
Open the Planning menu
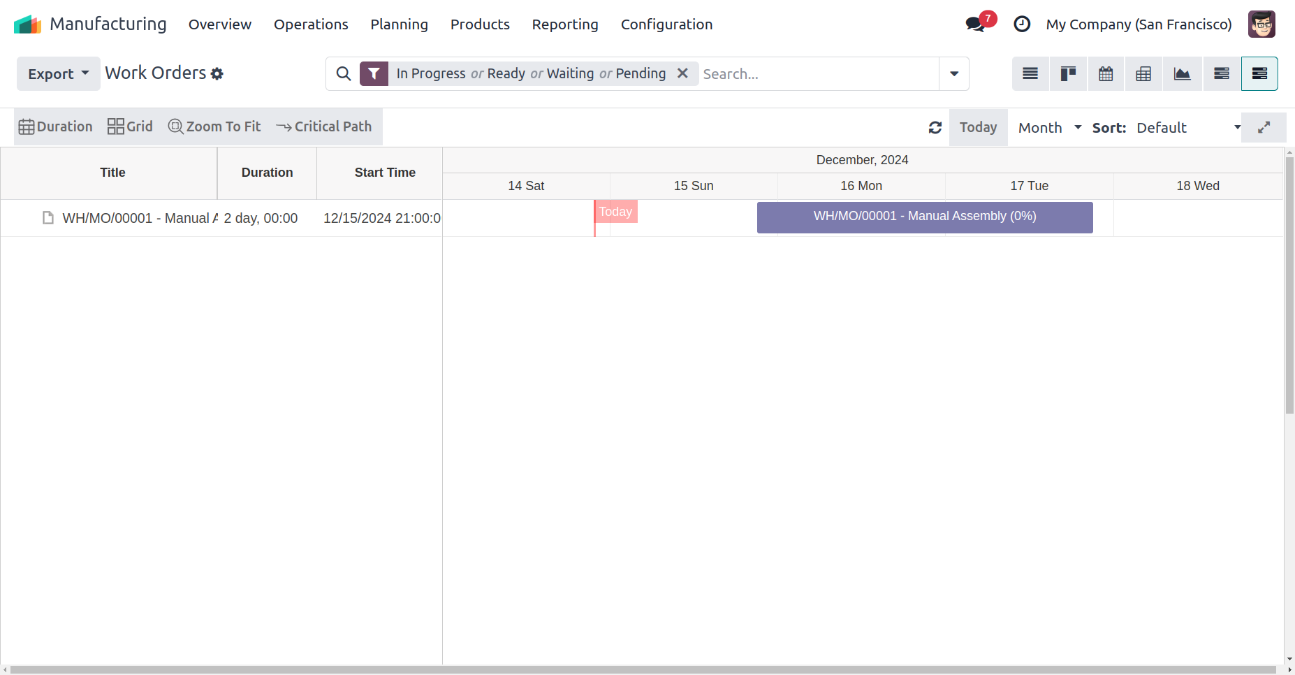click(x=399, y=24)
